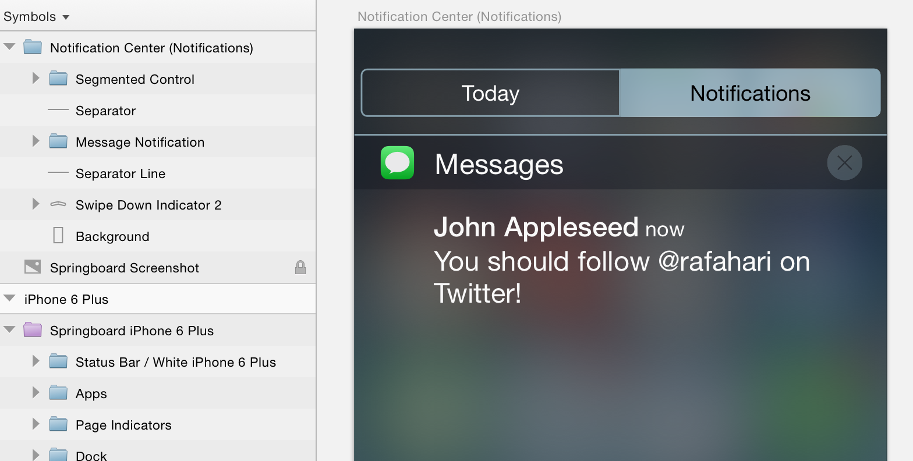Click the green Messages app icon
The height and width of the screenshot is (461, 913).
[397, 162]
